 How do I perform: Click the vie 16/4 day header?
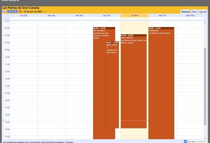(x=134, y=15)
